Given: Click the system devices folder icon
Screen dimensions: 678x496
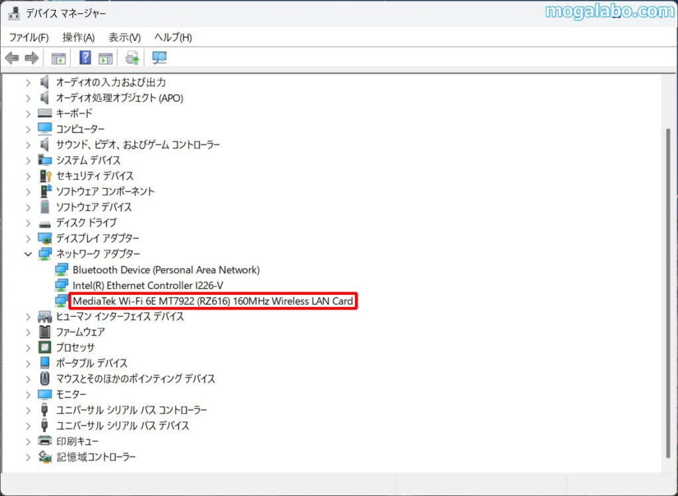Looking at the screenshot, I should [45, 160].
